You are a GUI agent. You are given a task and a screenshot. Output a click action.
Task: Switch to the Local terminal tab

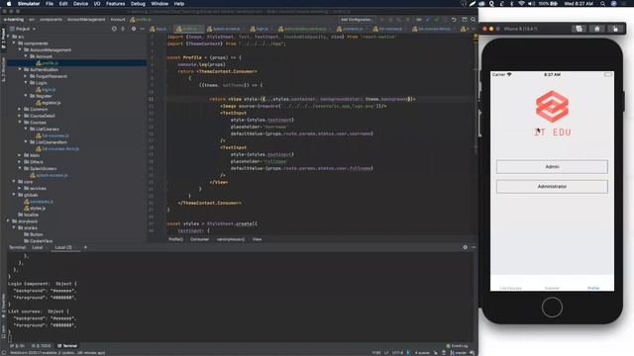(x=38, y=247)
